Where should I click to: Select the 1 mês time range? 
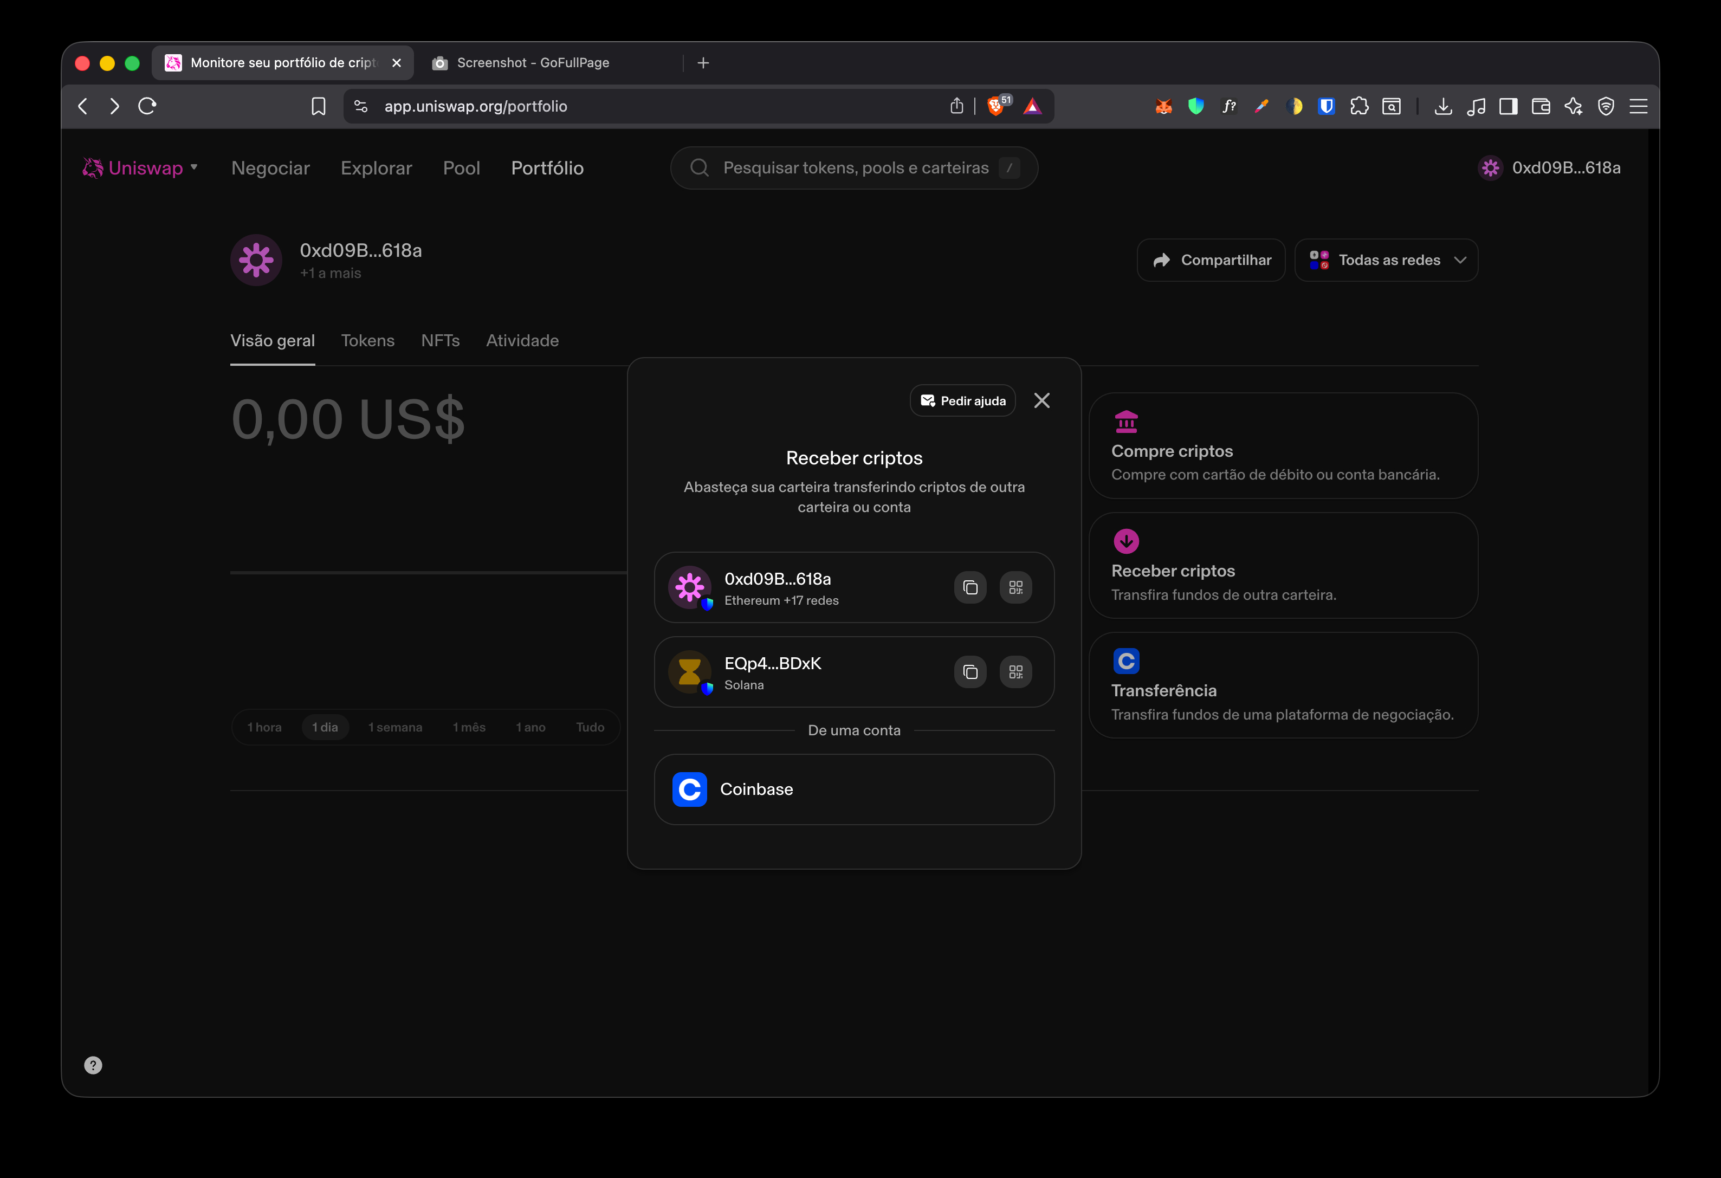pyautogui.click(x=469, y=727)
